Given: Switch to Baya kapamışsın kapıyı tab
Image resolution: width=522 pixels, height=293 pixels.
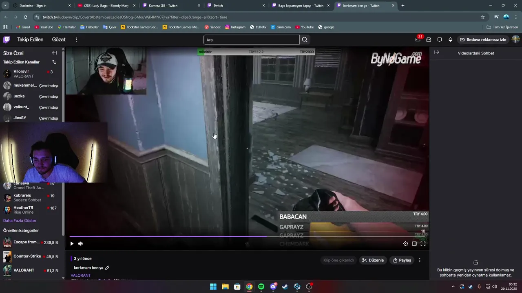Looking at the screenshot, I should click(x=301, y=6).
